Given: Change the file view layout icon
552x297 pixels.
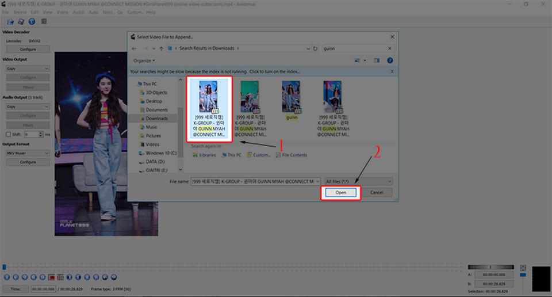Looking at the screenshot, I should (357, 60).
